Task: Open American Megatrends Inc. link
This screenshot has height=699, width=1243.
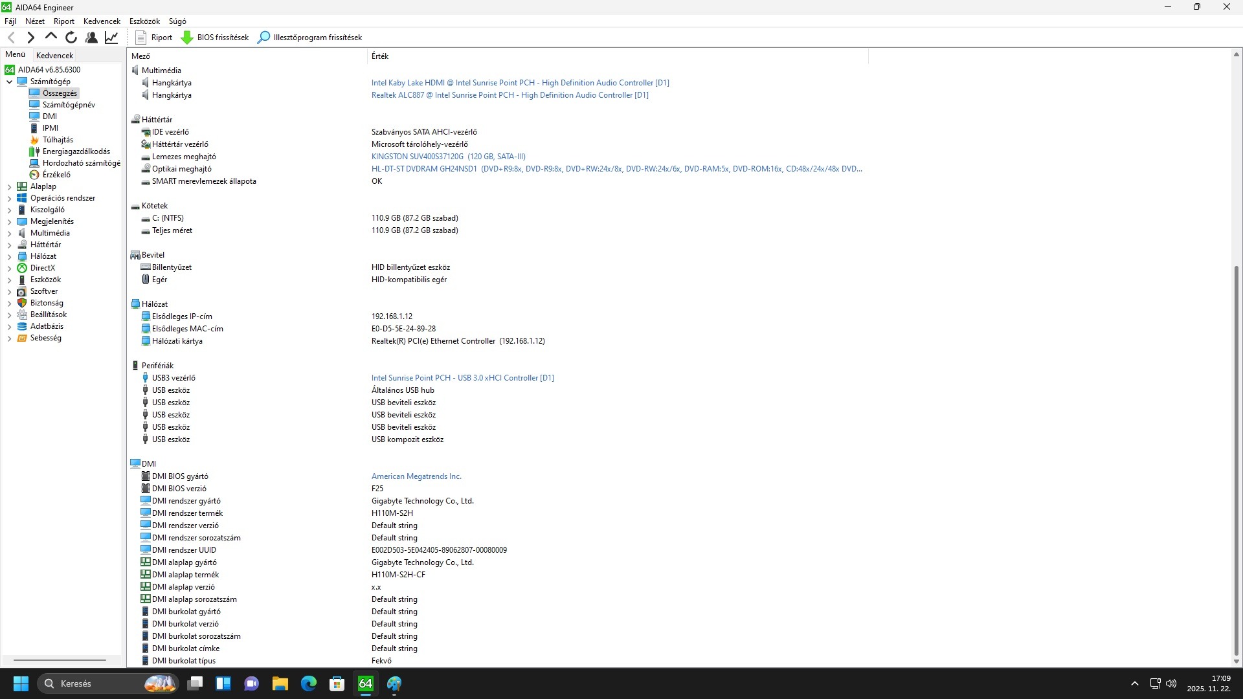Action: 416,476
